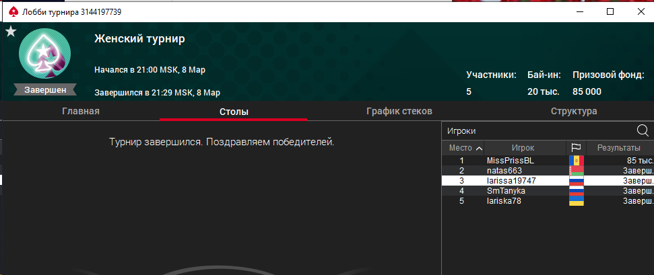Select the Столы tab
The height and width of the screenshot is (275, 654).
coord(234,112)
